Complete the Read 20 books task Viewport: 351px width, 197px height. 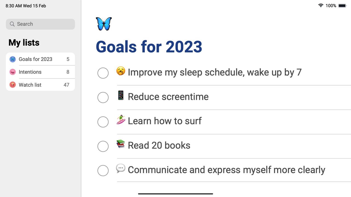coord(103,146)
